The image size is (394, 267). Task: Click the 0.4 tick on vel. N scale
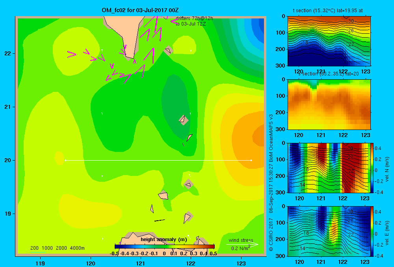pos(378,148)
